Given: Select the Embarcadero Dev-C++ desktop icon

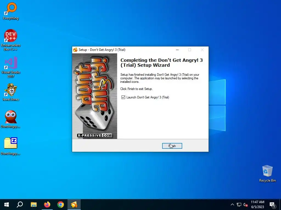Looking at the screenshot, I should (x=11, y=40).
